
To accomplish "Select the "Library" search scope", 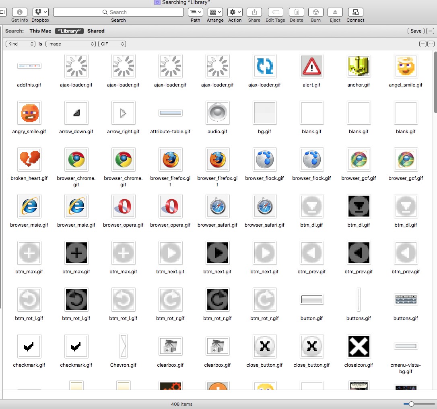I will pos(69,31).
